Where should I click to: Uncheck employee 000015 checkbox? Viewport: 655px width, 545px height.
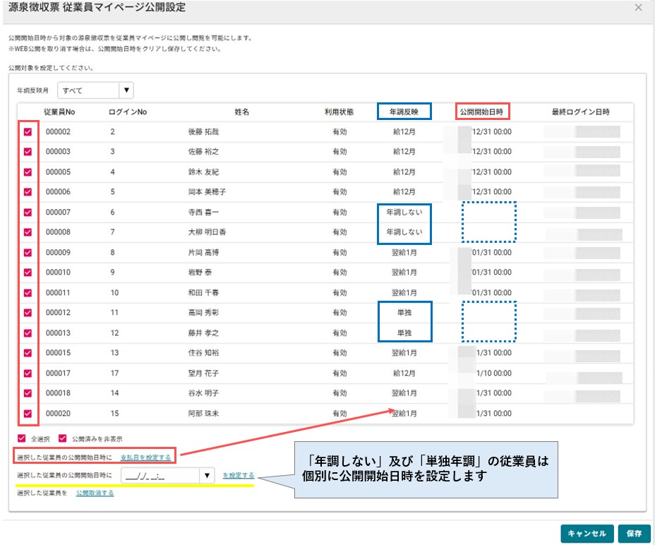(x=28, y=353)
